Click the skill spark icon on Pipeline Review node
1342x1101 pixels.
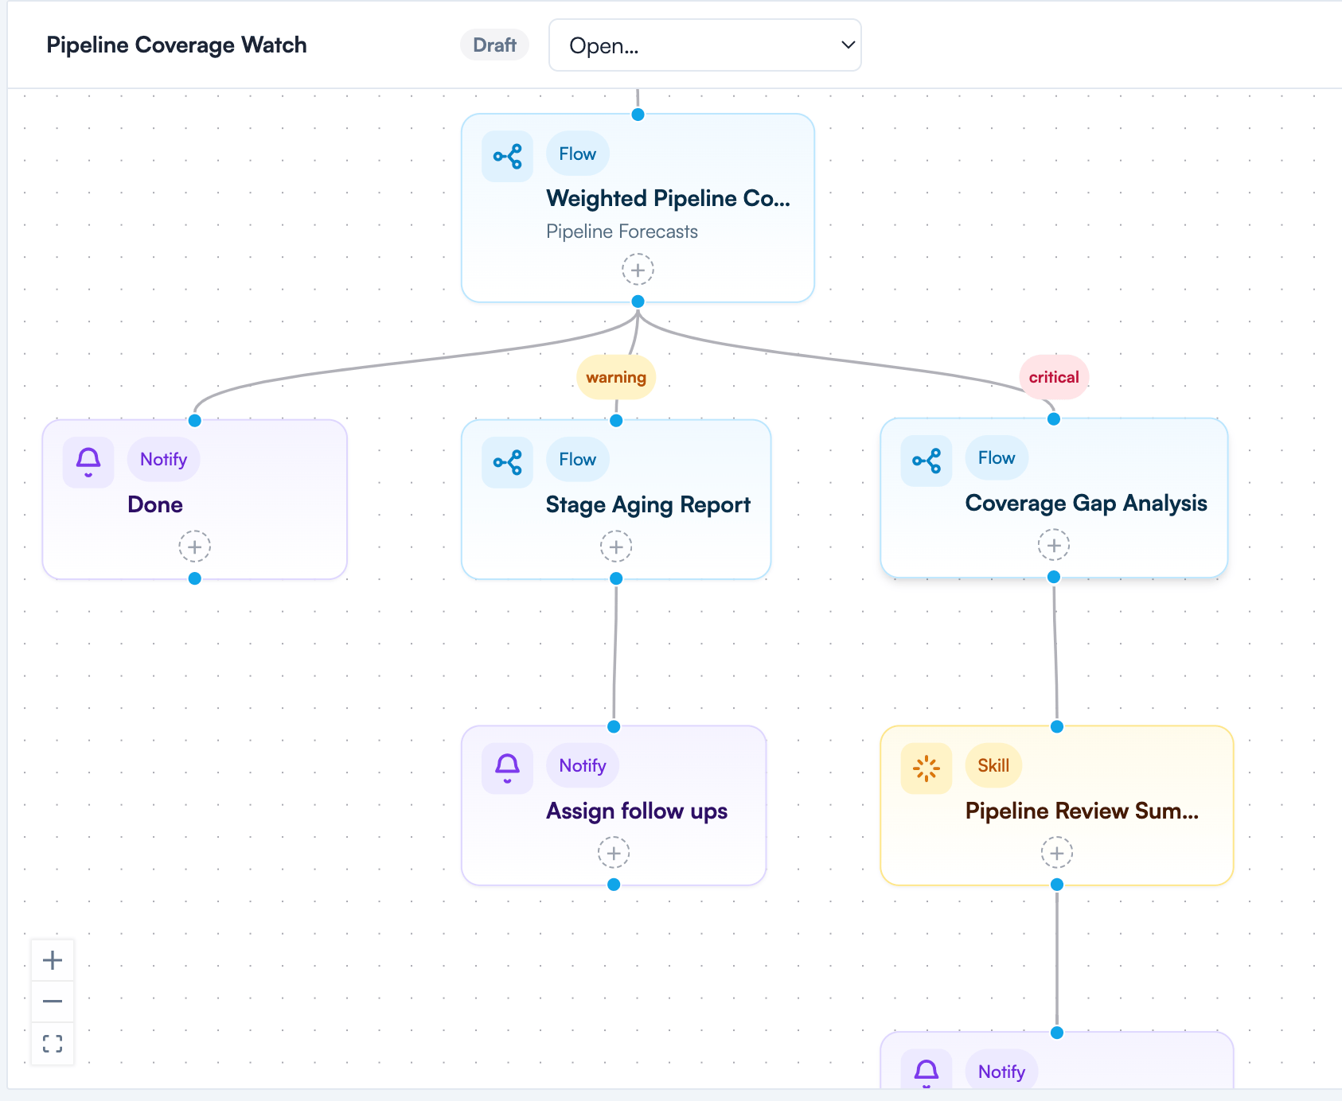(x=927, y=768)
